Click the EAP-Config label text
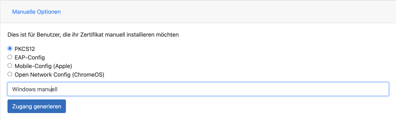 coord(30,57)
